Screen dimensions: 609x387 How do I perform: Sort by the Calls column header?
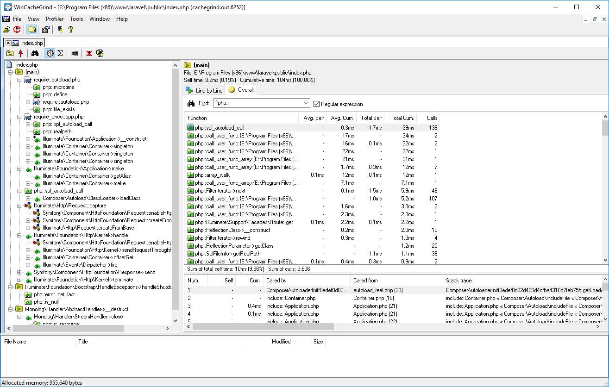tap(428, 118)
